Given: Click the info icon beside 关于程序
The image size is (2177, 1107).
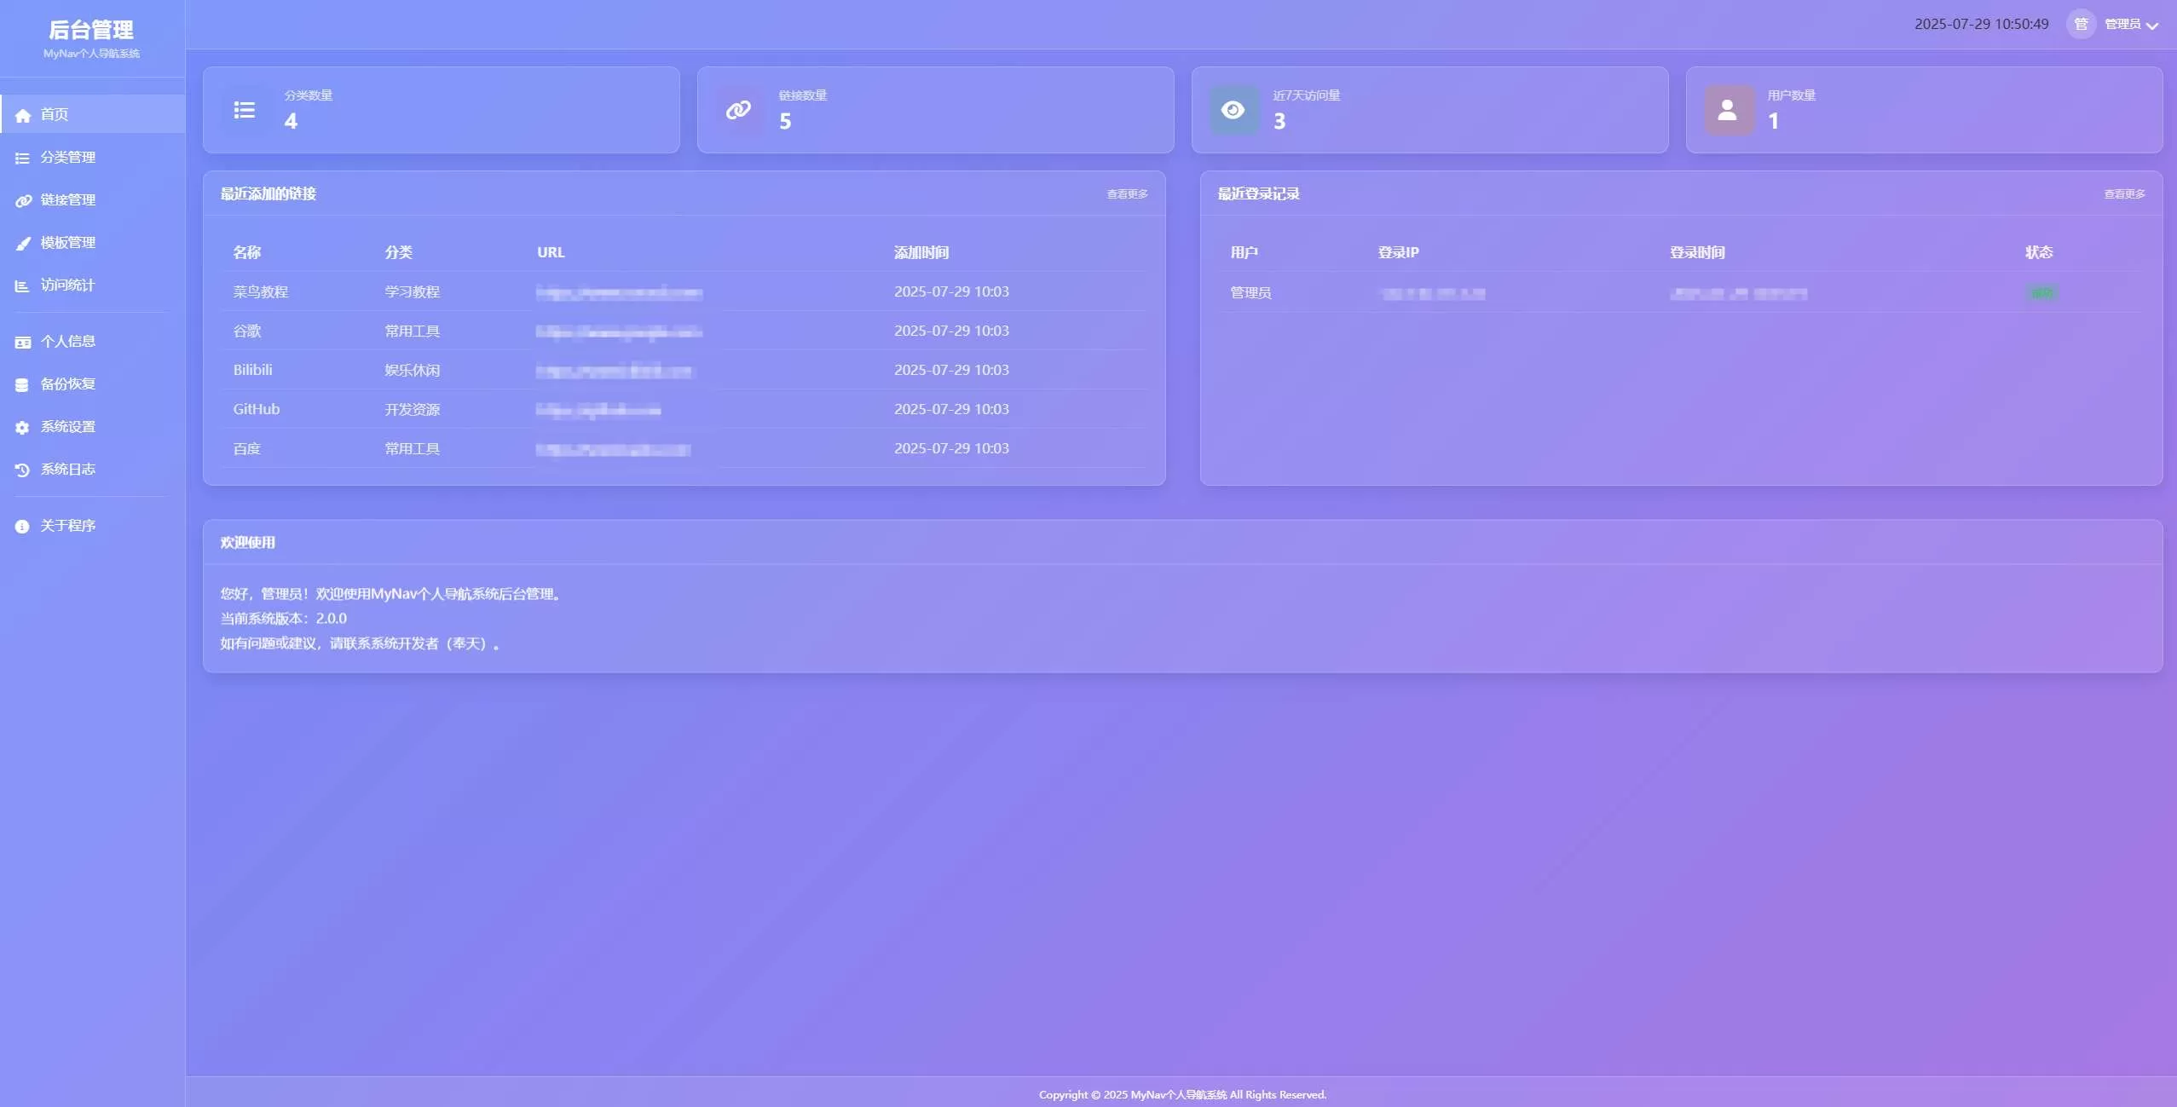Looking at the screenshot, I should pyautogui.click(x=22, y=526).
